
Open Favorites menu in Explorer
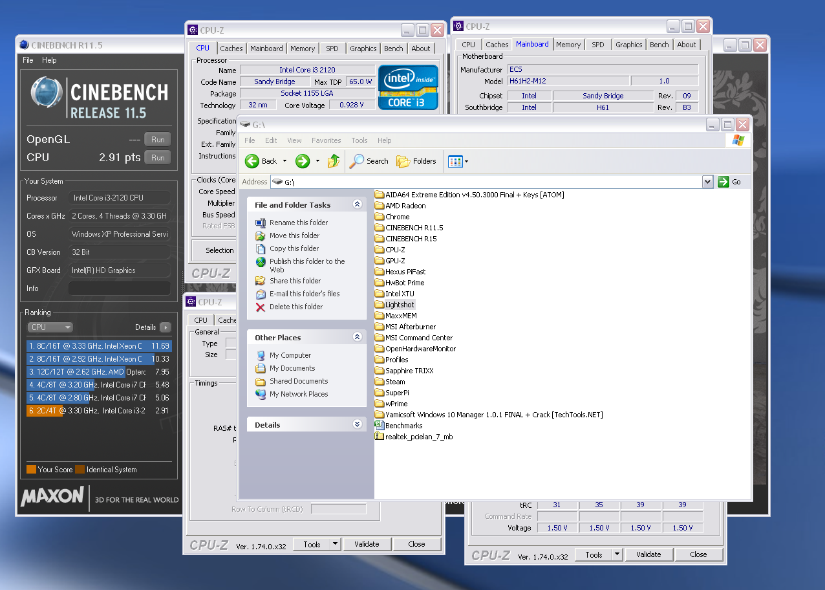pos(327,140)
